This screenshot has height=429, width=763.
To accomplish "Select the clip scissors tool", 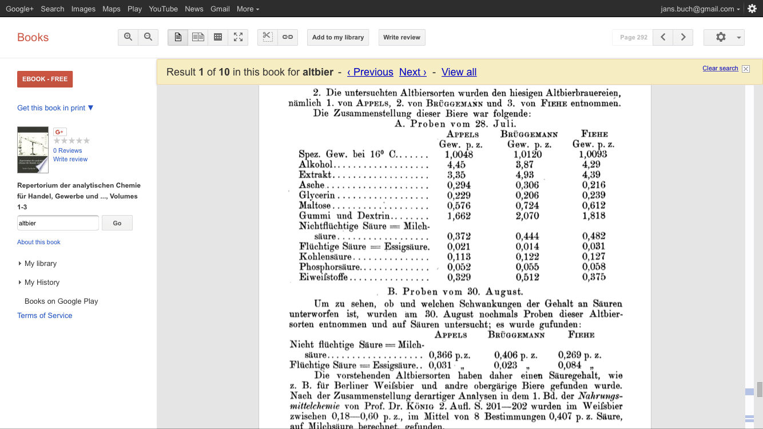I will 267,37.
